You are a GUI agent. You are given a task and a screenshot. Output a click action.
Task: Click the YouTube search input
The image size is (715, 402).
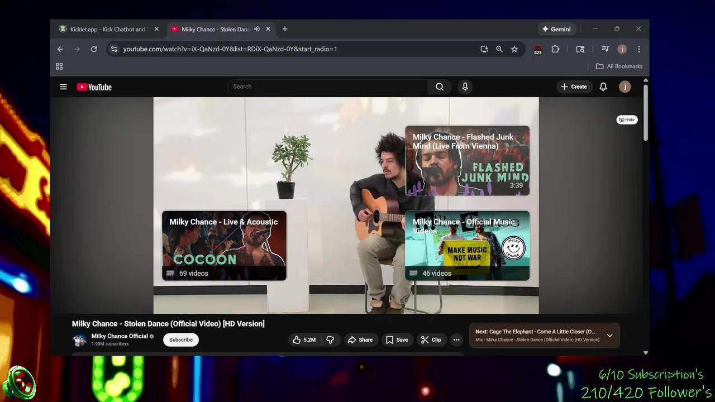(327, 87)
